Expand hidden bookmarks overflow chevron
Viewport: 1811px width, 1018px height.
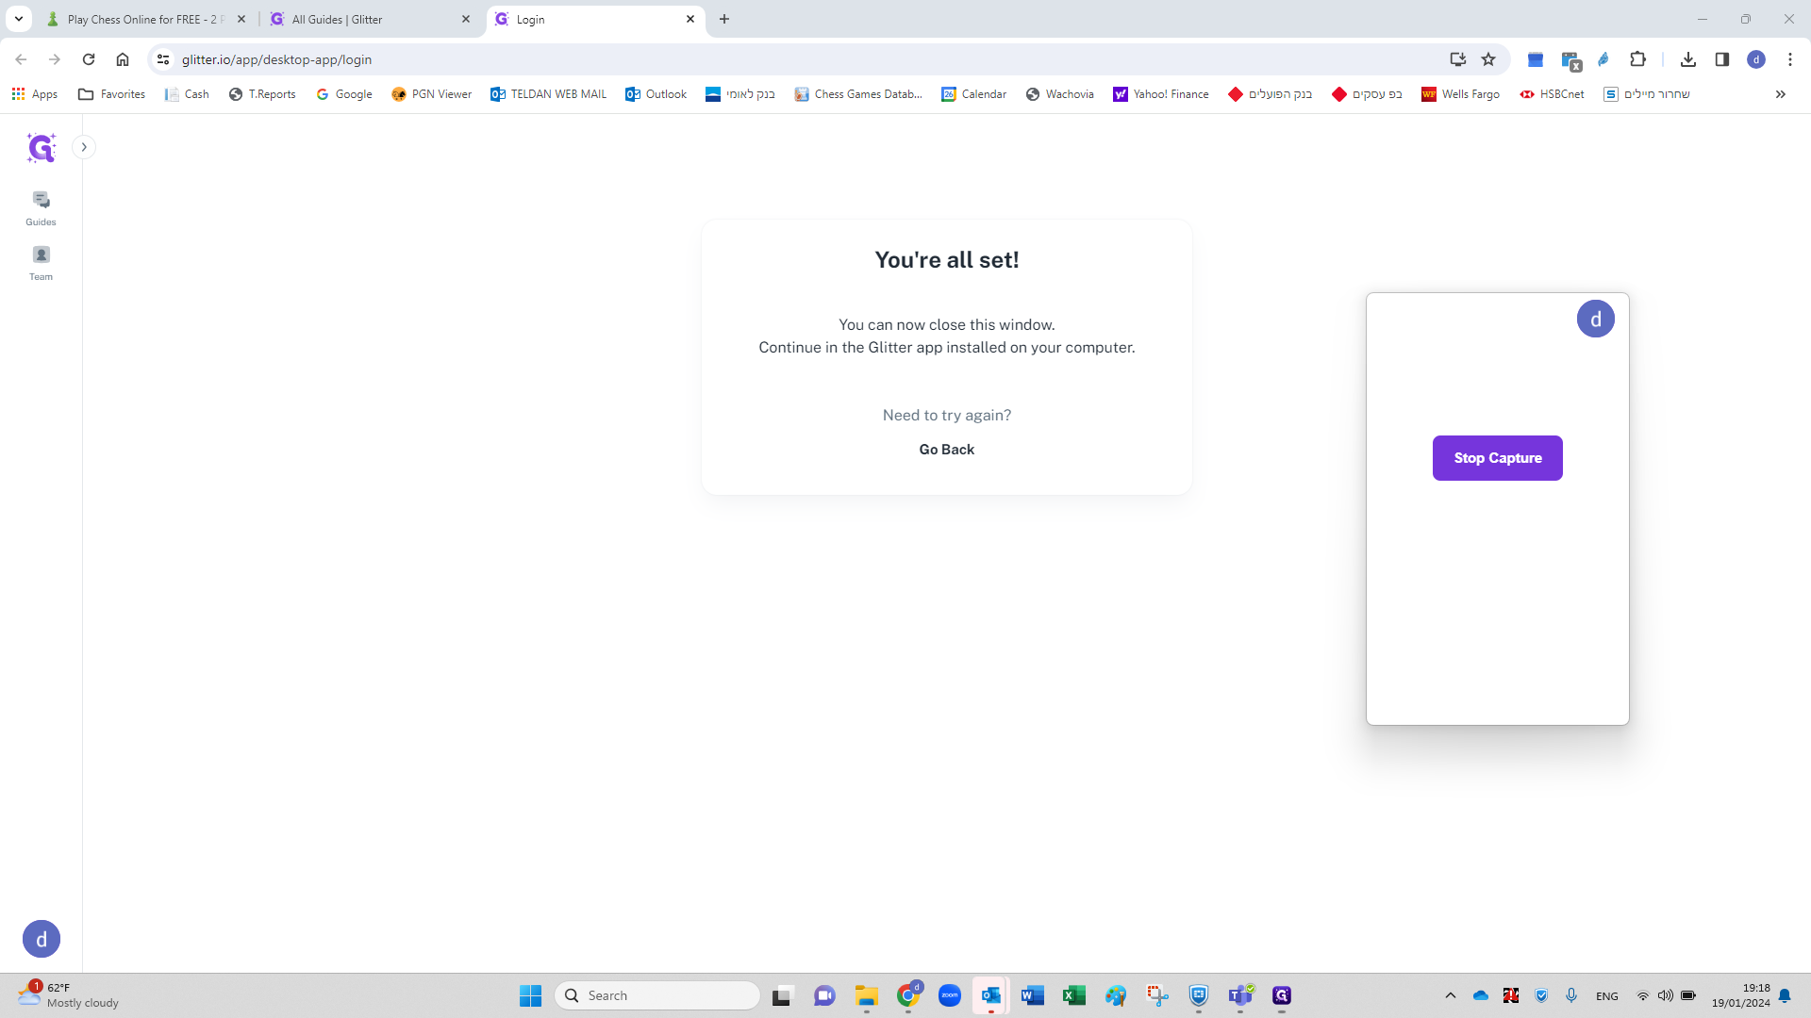(1780, 94)
